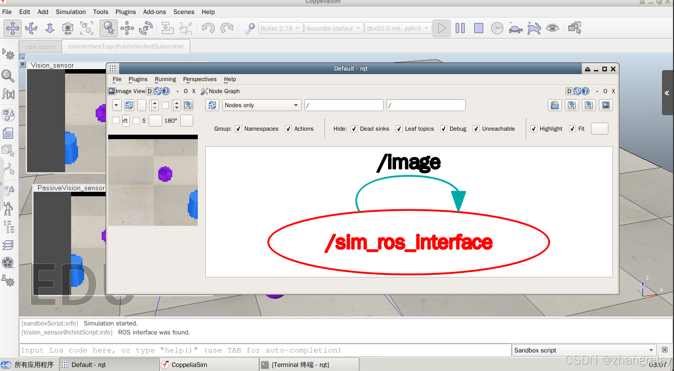Viewport: 674px width, 371px height.
Task: Choose the object rotate tool
Action: 146,28
